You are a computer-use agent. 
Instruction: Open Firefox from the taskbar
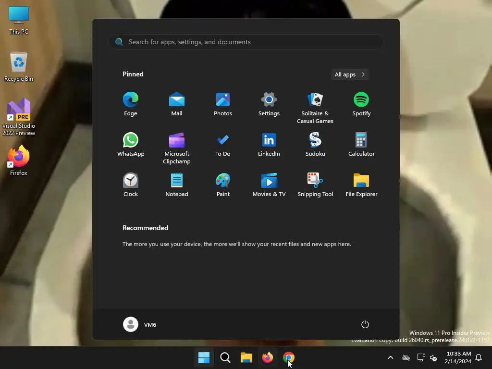coord(267,357)
